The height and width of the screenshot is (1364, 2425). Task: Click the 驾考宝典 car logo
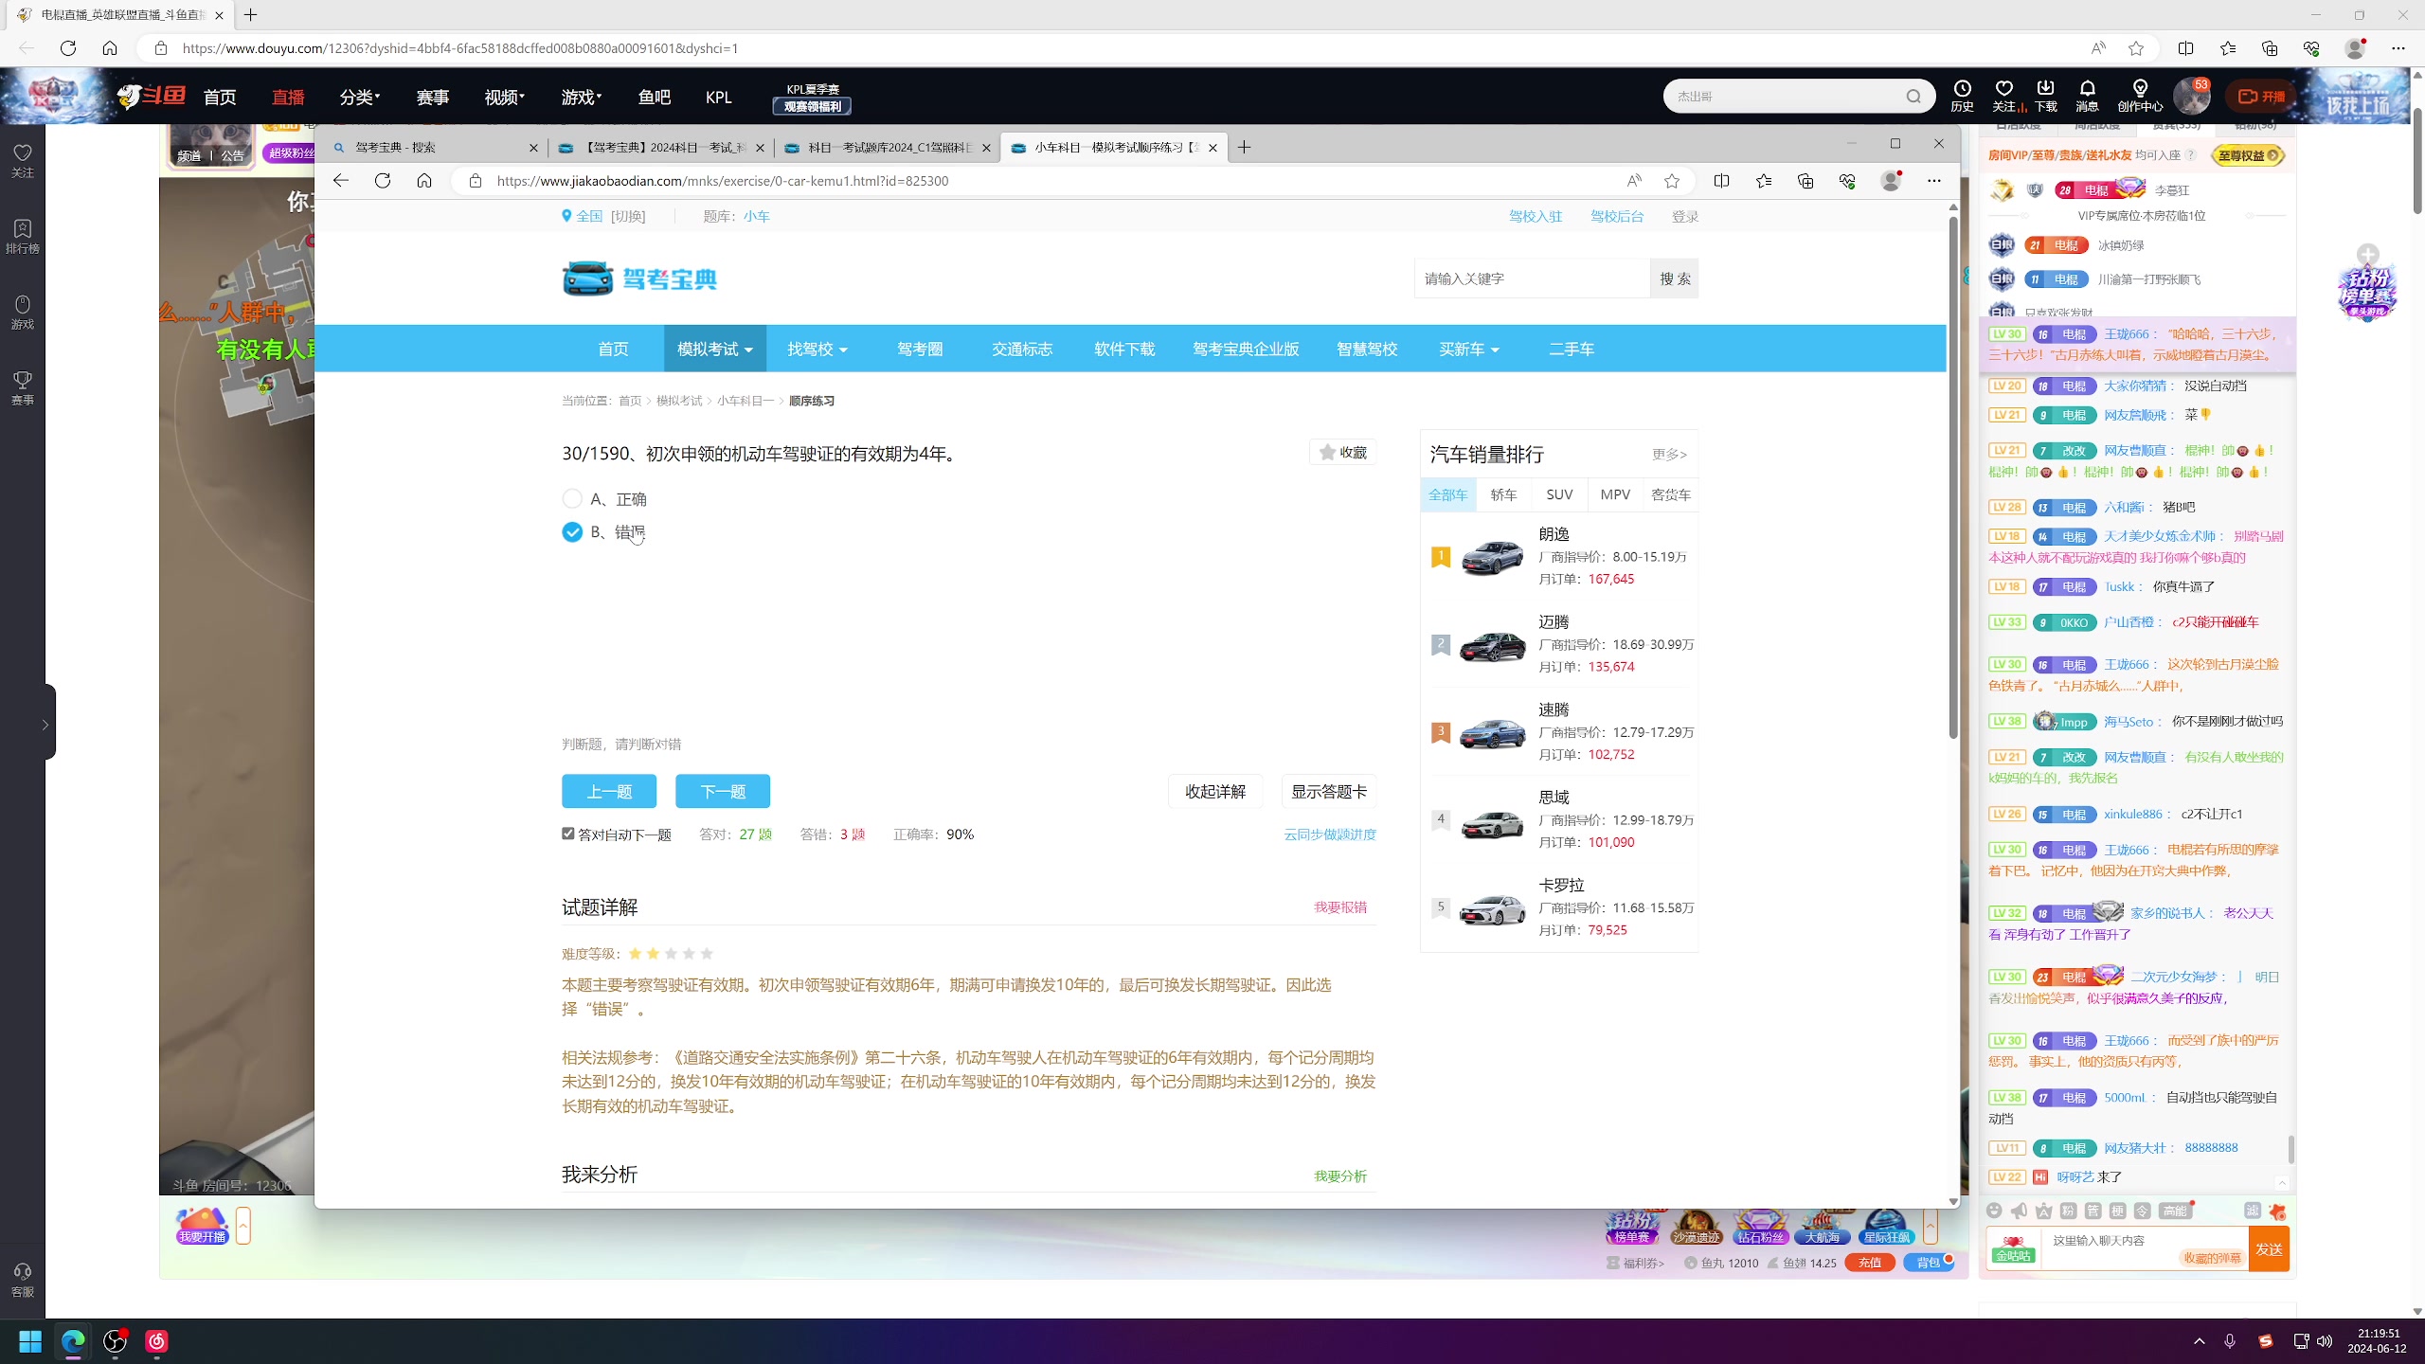640,278
